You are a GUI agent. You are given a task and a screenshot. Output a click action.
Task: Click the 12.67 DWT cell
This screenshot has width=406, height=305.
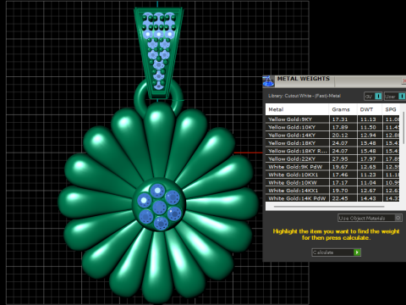[370, 191]
